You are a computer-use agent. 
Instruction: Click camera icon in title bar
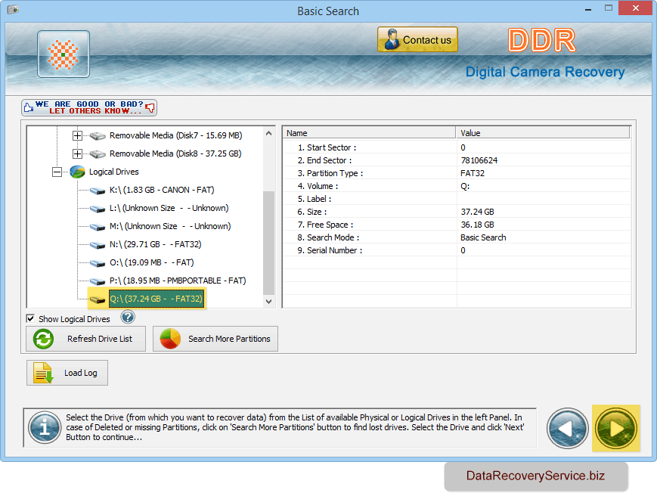[x=13, y=9]
